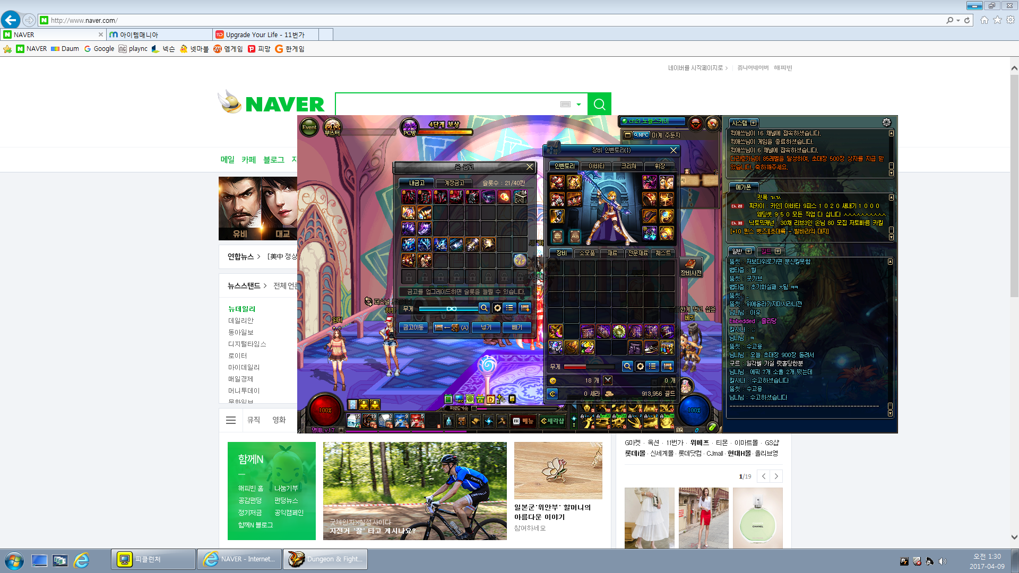Open skill star icon in bottom bar
This screenshot has width=1019, height=573.
[x=488, y=421]
